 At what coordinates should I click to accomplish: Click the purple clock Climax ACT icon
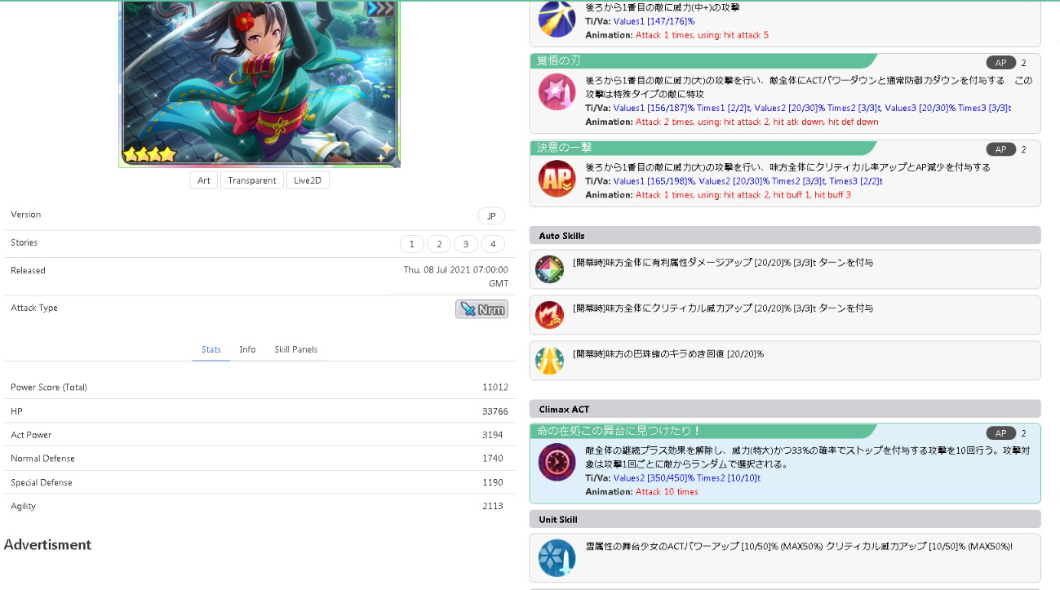pyautogui.click(x=557, y=462)
